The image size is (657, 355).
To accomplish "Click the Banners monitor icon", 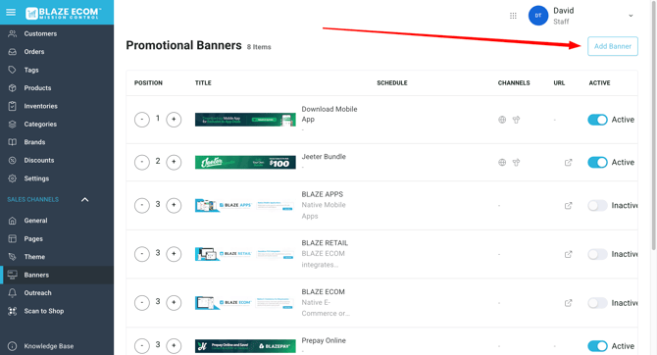I will [x=13, y=275].
